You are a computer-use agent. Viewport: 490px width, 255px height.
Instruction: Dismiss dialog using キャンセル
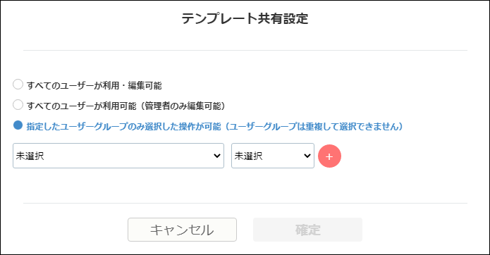(182, 230)
